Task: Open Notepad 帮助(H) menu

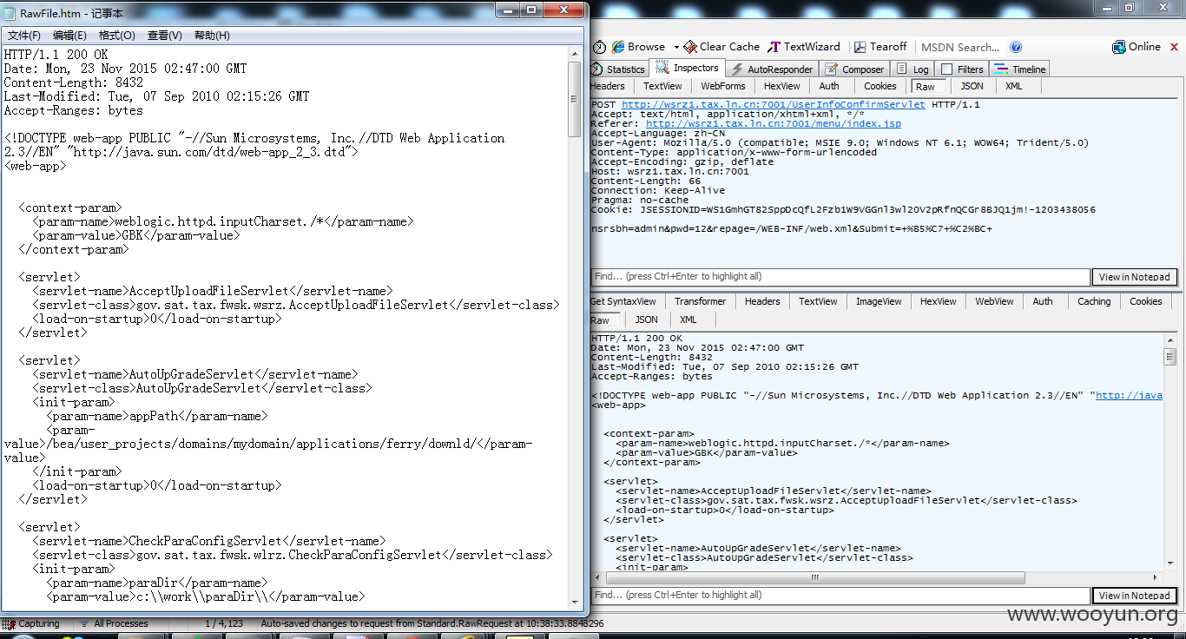Action: pyautogui.click(x=212, y=36)
